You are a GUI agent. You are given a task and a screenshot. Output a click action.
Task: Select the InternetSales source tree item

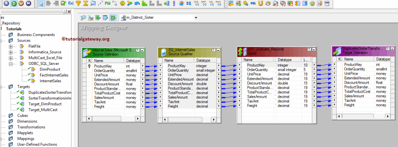pos(50,81)
